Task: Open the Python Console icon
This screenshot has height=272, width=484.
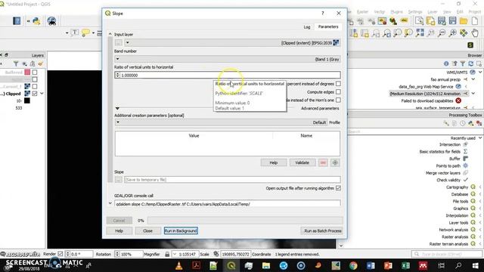Action: coord(36,21)
